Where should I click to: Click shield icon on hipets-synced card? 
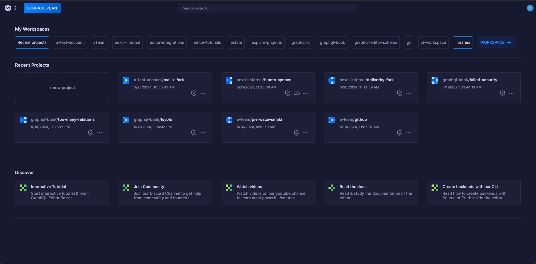[x=288, y=93]
